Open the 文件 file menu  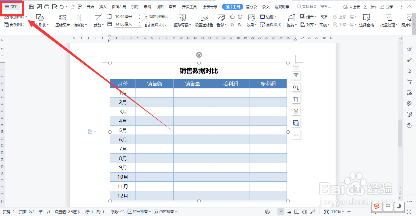click(x=12, y=7)
